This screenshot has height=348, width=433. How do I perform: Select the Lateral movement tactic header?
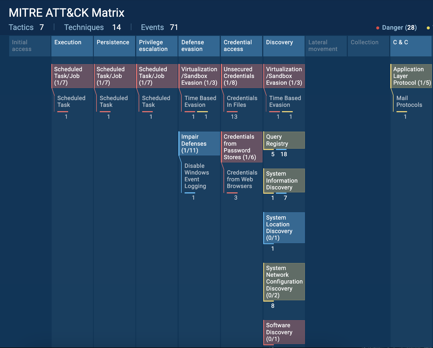tap(326, 46)
